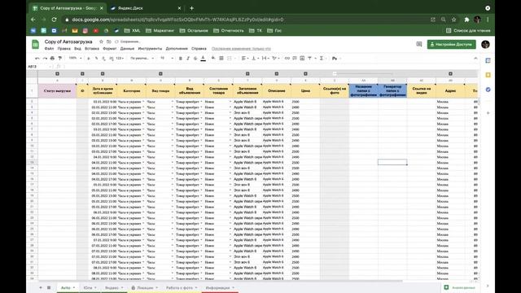Bookmark this page with star icon

[454, 20]
